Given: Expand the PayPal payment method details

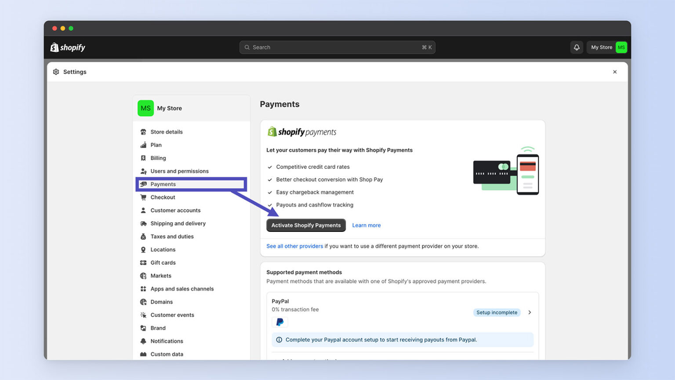Looking at the screenshot, I should (530, 312).
